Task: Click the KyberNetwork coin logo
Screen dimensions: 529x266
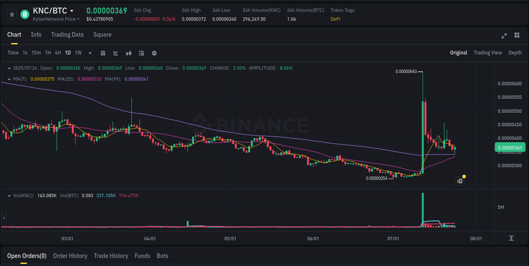Action: click(x=24, y=14)
